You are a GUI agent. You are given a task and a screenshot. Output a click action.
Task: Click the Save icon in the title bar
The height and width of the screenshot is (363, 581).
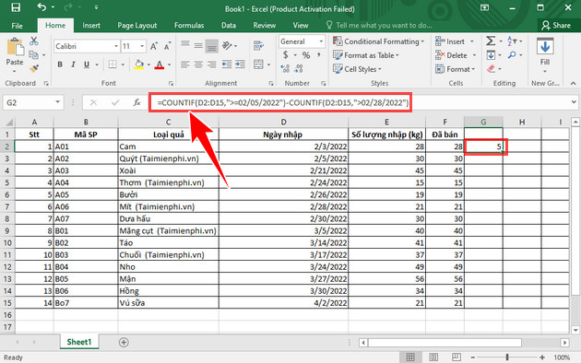pos(16,7)
